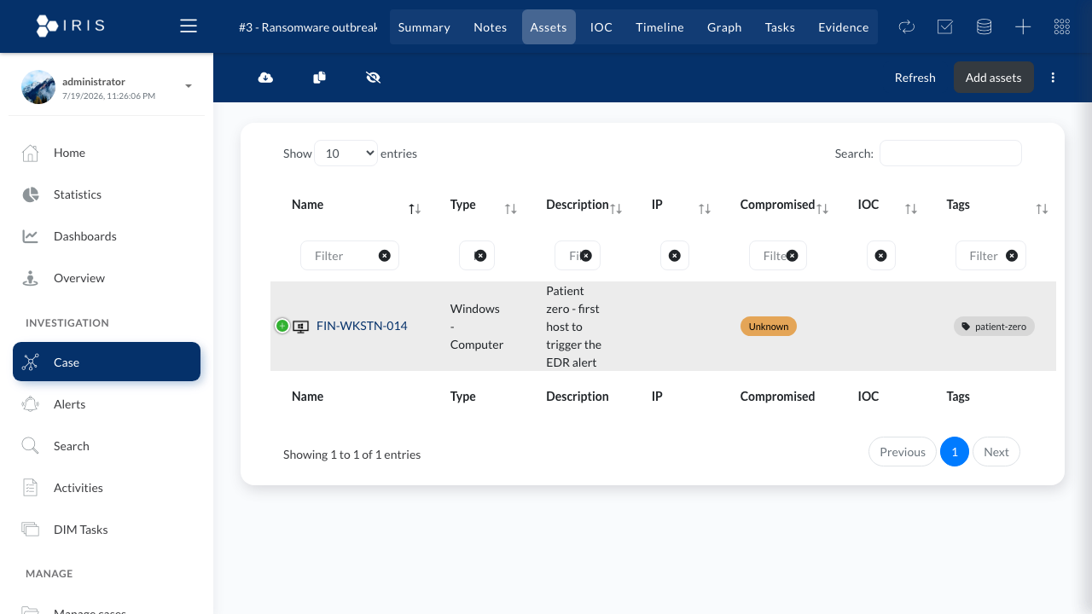
Task: Go to Home in sidebar
Action: 107,153
